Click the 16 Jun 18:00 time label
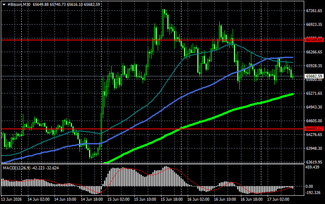Viewport: 325px width, 204px height. coord(252,199)
